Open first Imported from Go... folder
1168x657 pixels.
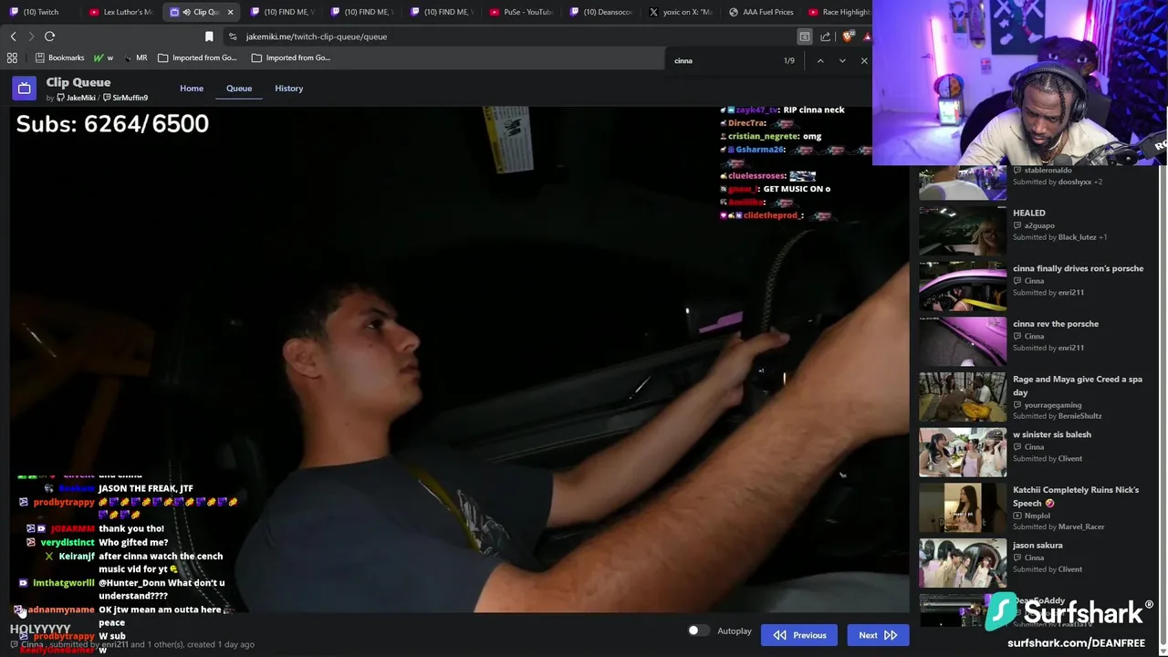(x=197, y=57)
